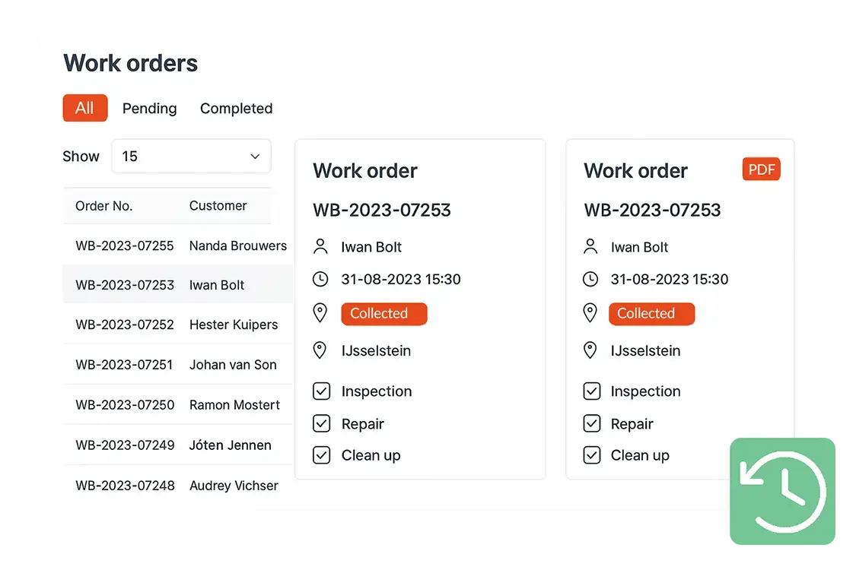The height and width of the screenshot is (570, 856).
Task: Click the location pin beside IJsselstein in the PDF card
Action: 590,350
